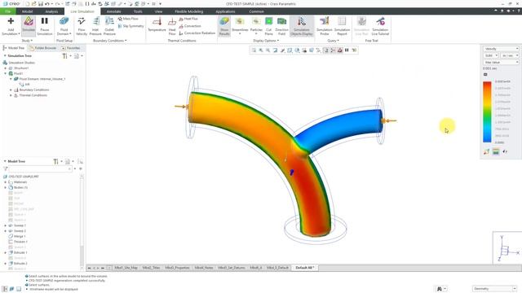The height and width of the screenshot is (293, 522).
Task: Click the result legend color bar
Action: (x=487, y=112)
